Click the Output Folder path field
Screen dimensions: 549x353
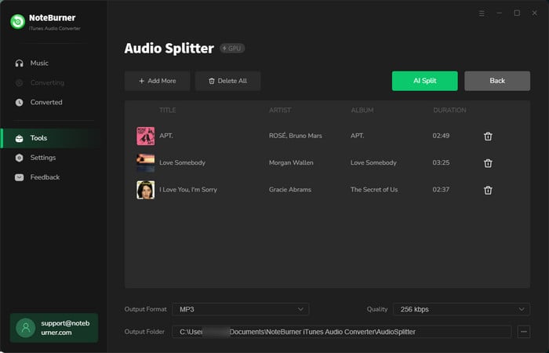click(x=342, y=332)
